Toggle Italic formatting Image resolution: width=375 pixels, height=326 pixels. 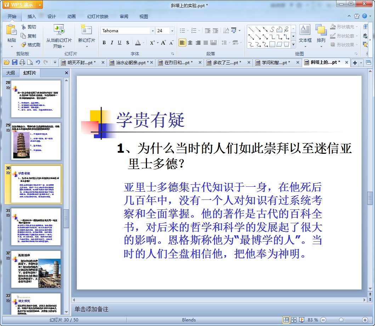click(x=112, y=43)
